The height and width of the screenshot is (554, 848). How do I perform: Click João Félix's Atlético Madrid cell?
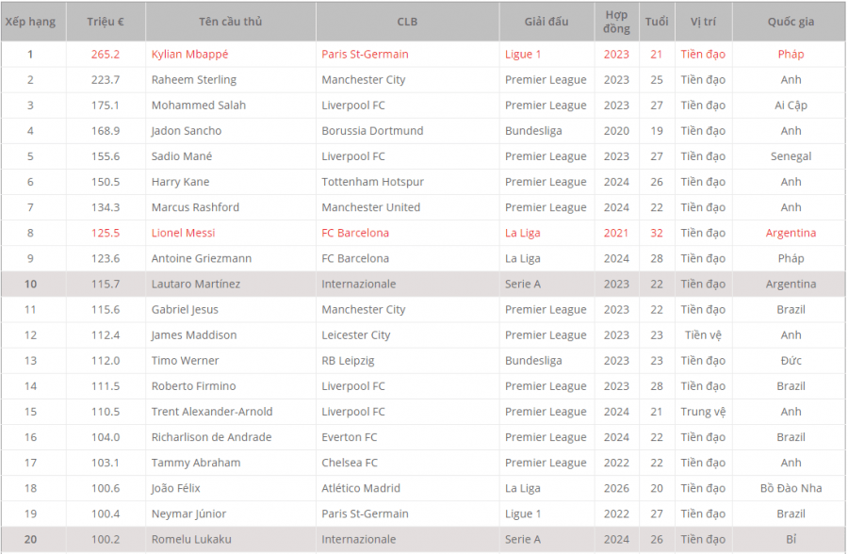(361, 488)
